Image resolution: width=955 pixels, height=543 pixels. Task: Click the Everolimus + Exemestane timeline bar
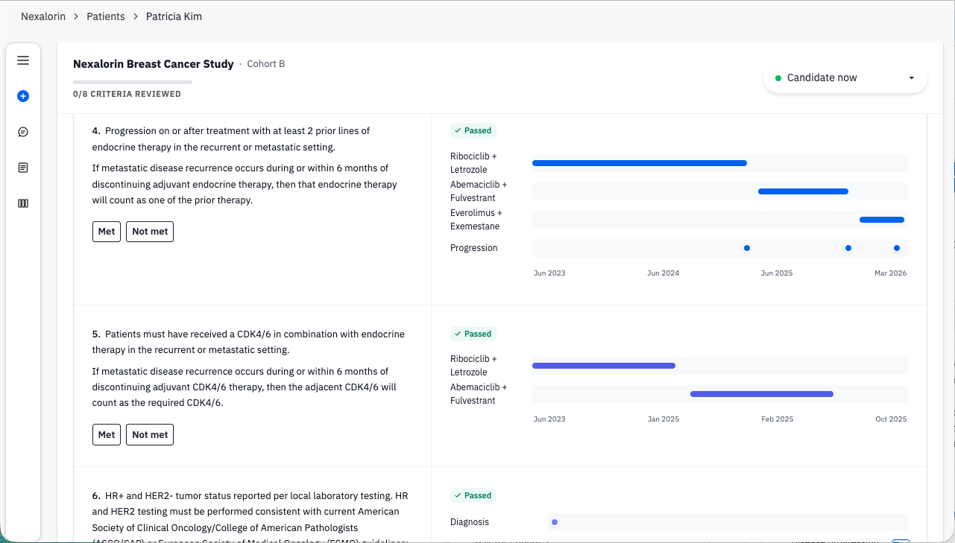(x=882, y=220)
